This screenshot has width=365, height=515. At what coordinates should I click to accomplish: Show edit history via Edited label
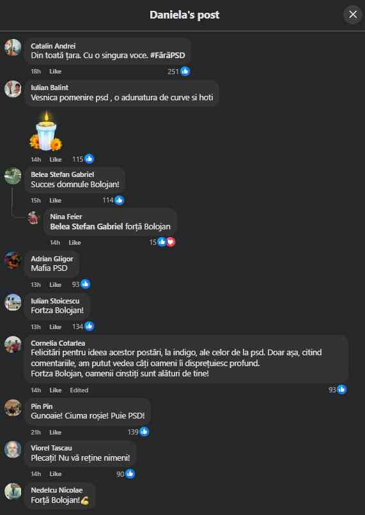79,390
